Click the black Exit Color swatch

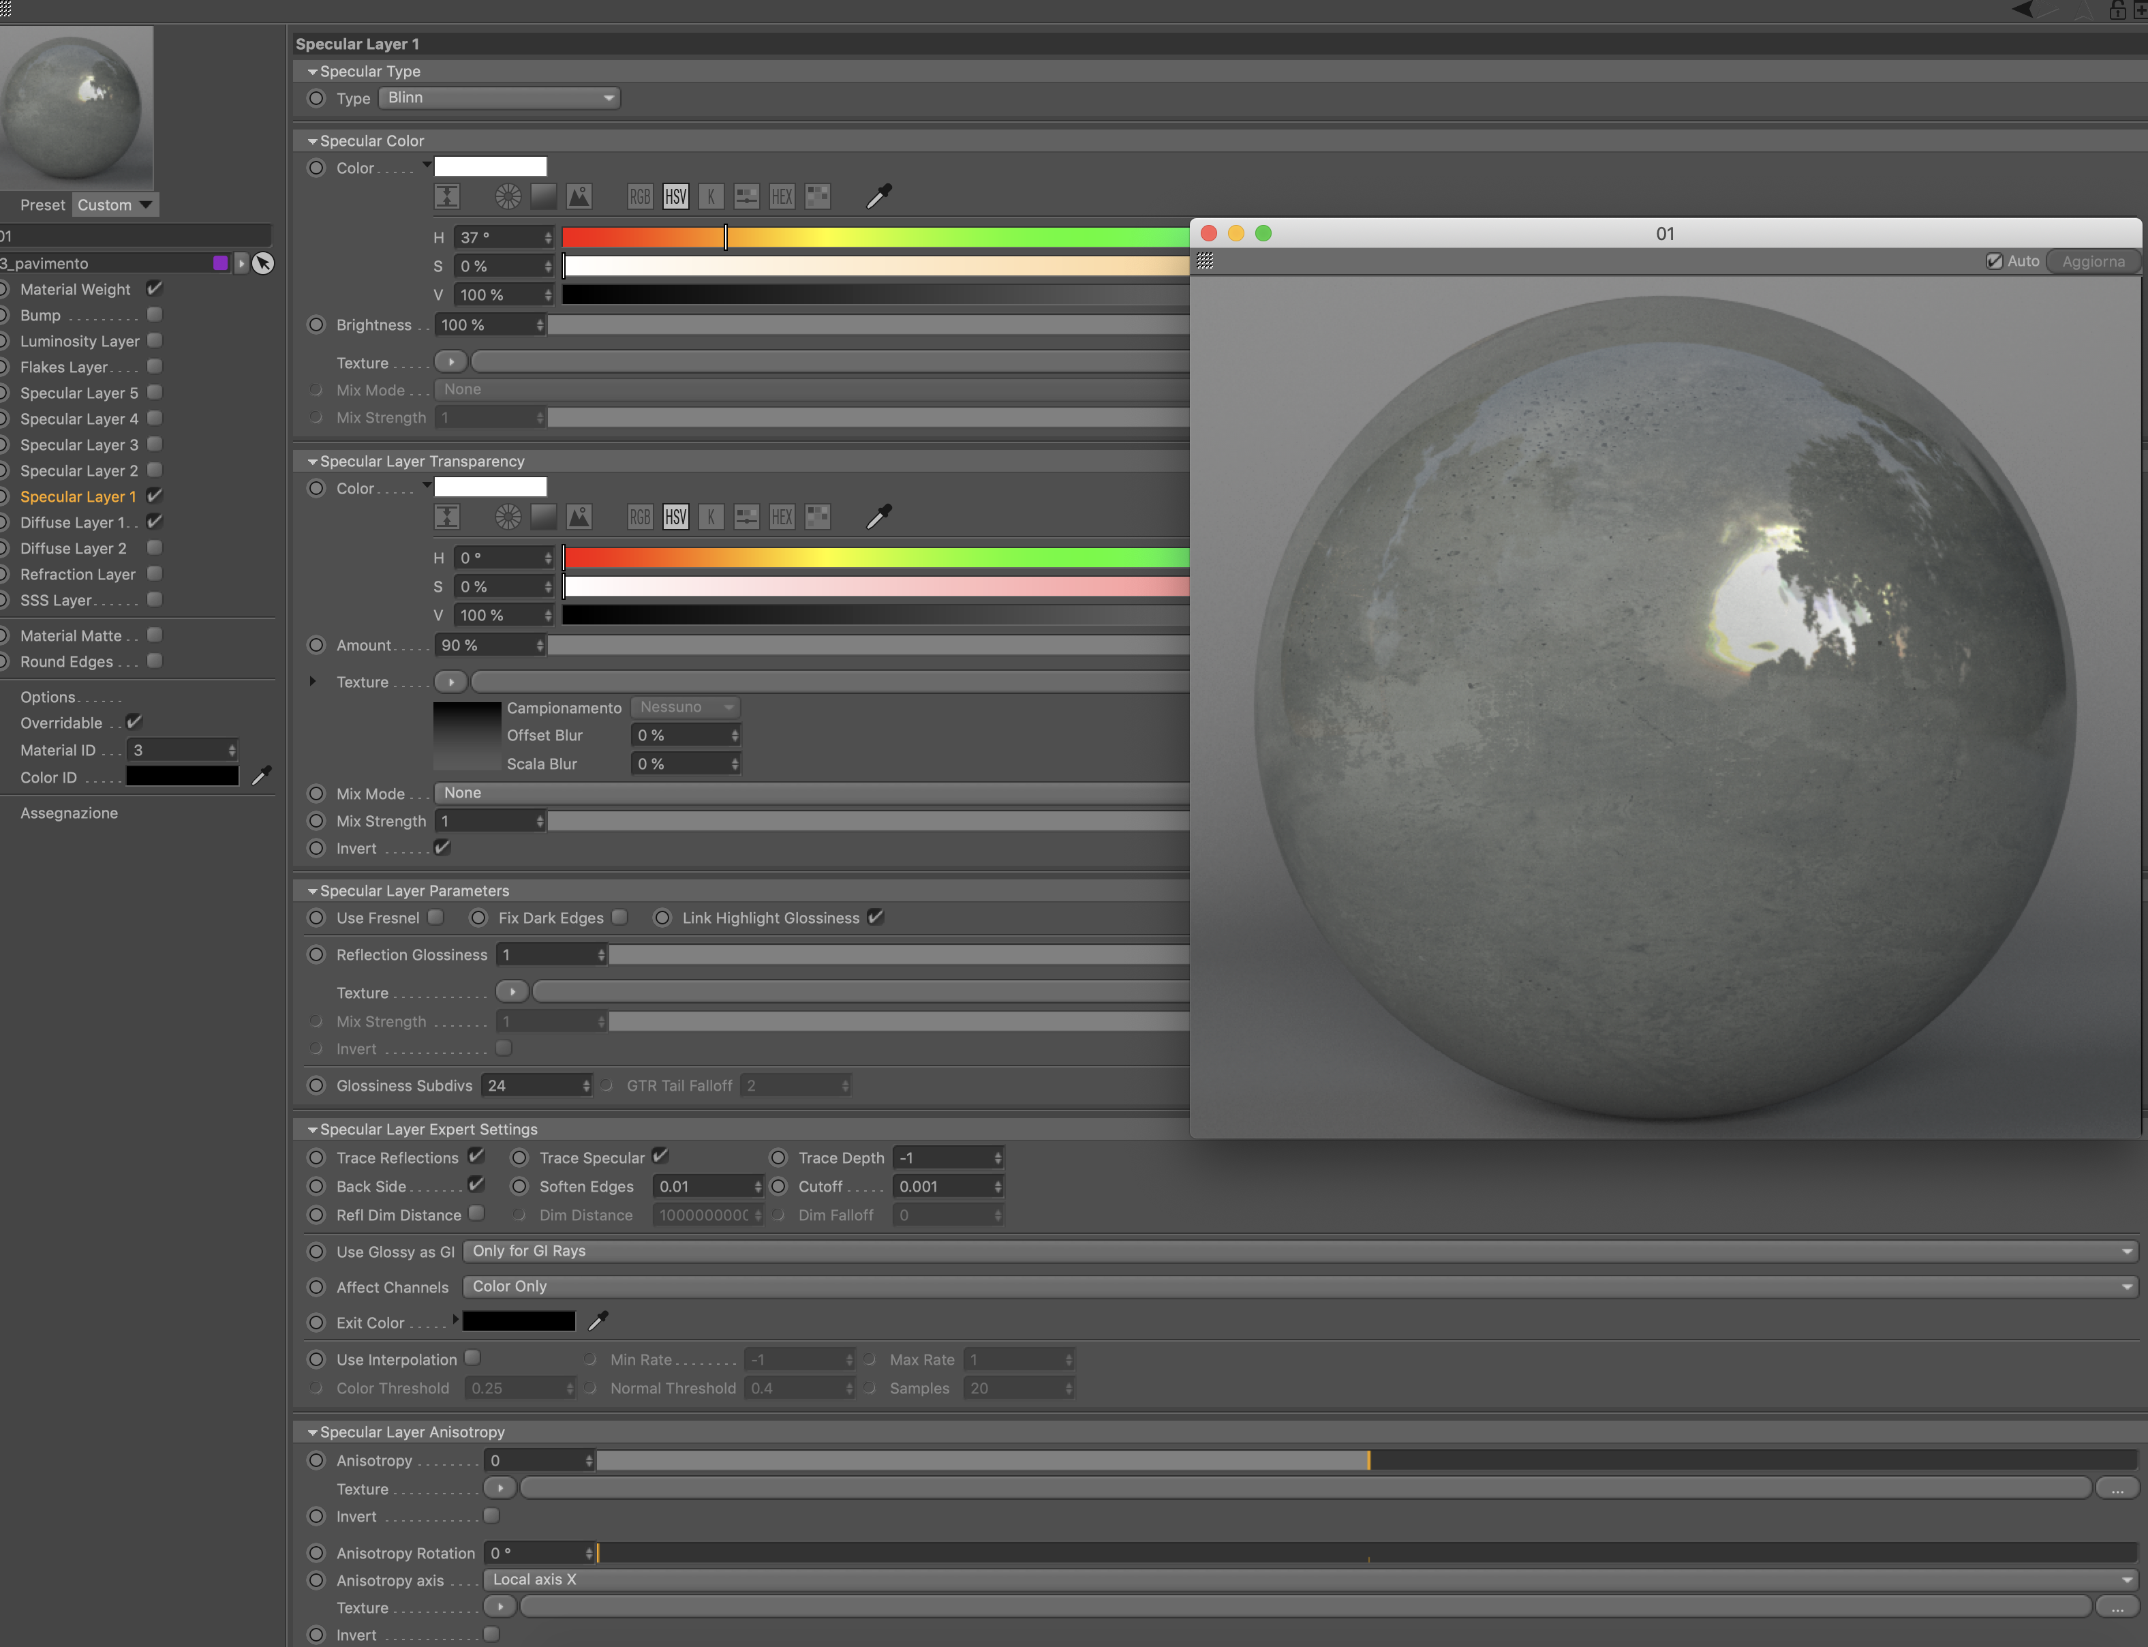[519, 1322]
